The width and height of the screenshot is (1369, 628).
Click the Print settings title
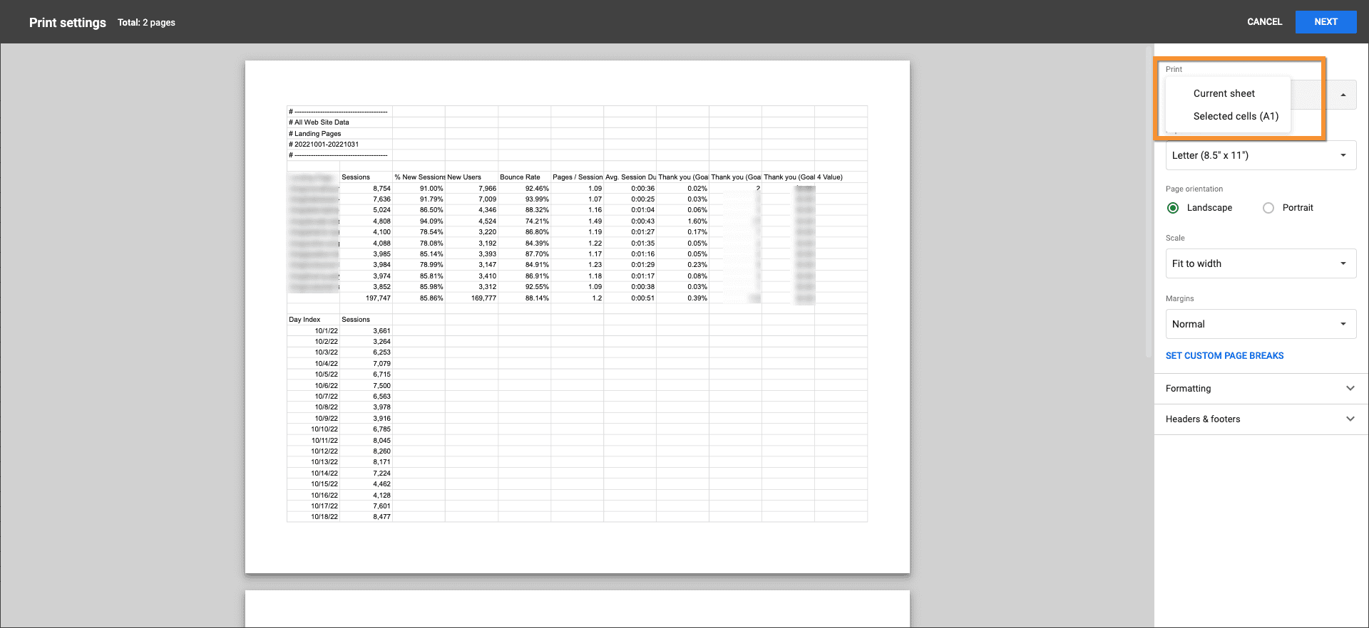pos(67,23)
